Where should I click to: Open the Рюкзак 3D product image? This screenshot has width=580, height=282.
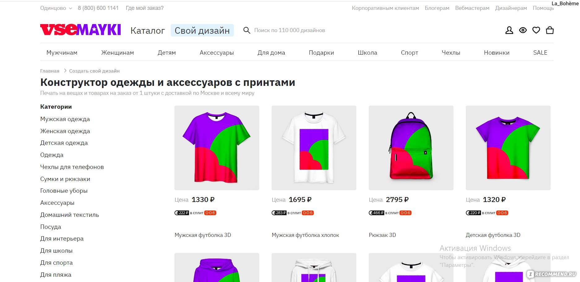click(x=411, y=148)
